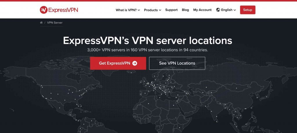Click the chevron beside Products

pos(160,10)
